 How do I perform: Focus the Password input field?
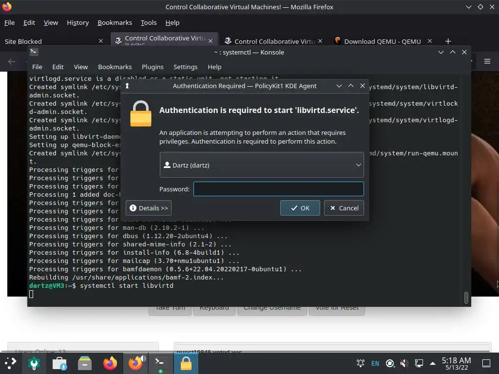[x=278, y=189]
